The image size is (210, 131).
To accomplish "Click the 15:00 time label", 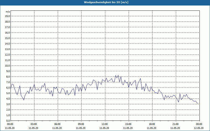I will 128,124.
